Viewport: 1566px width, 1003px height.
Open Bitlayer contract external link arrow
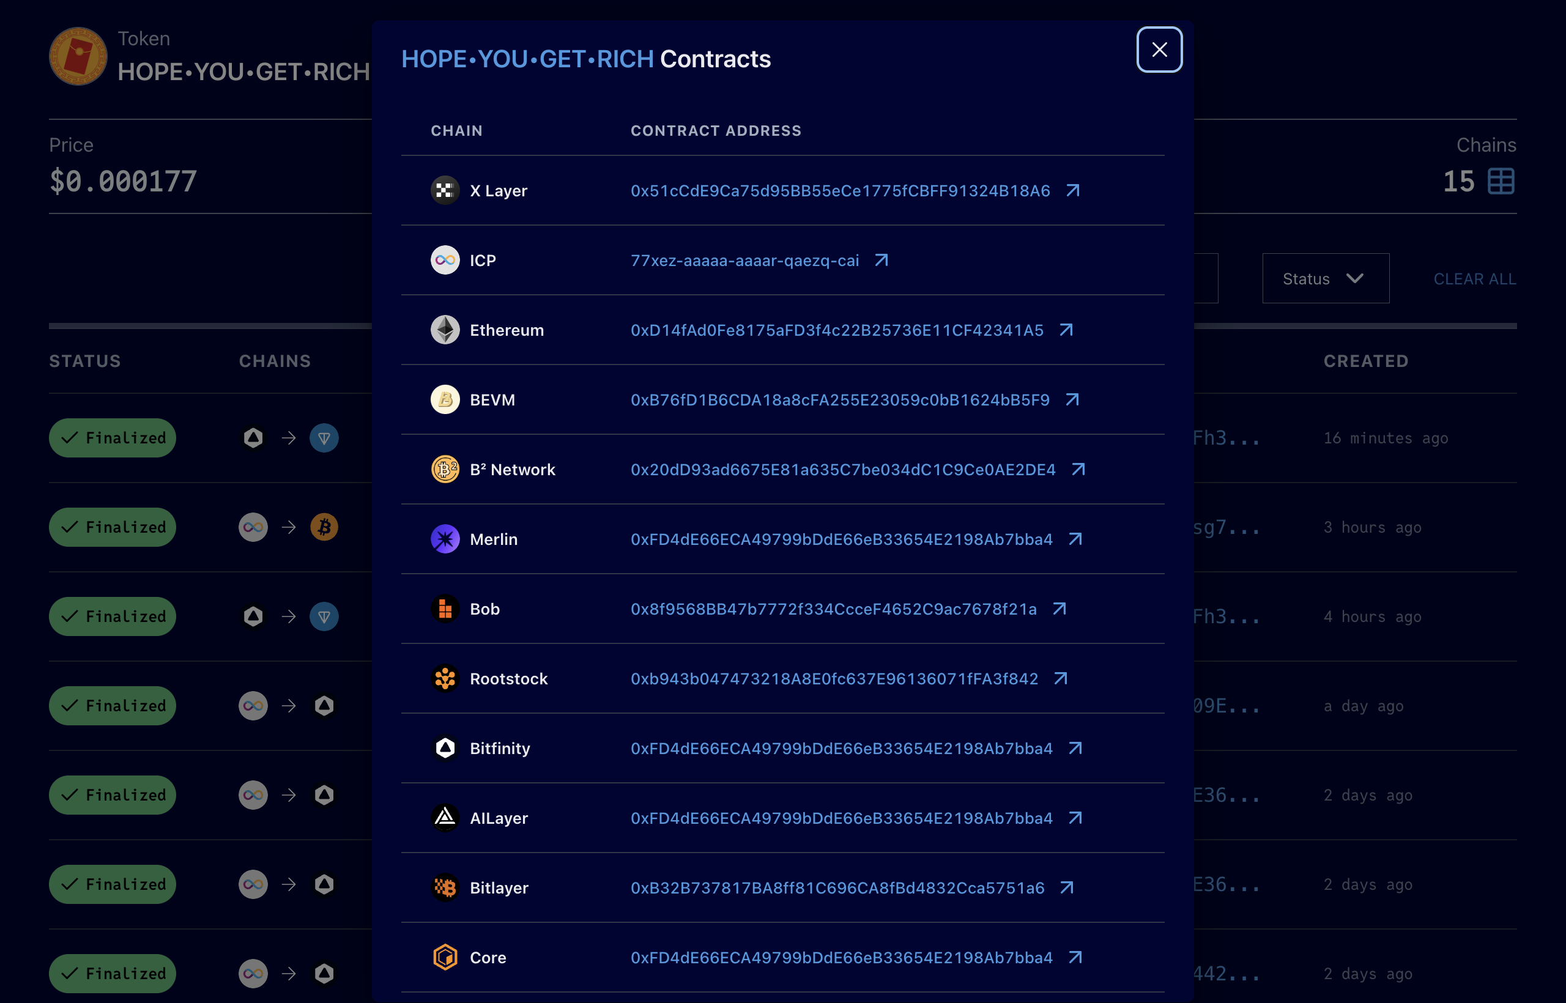click(1066, 887)
